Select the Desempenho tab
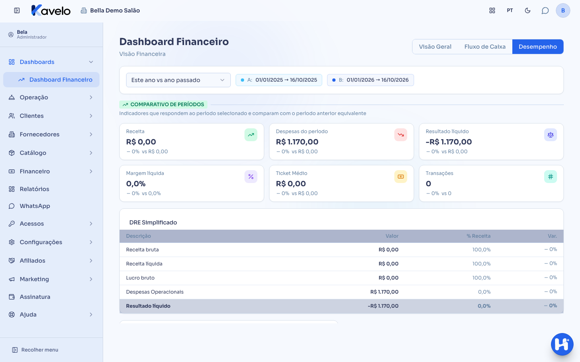Screen dimensions: 580x362 538,47
